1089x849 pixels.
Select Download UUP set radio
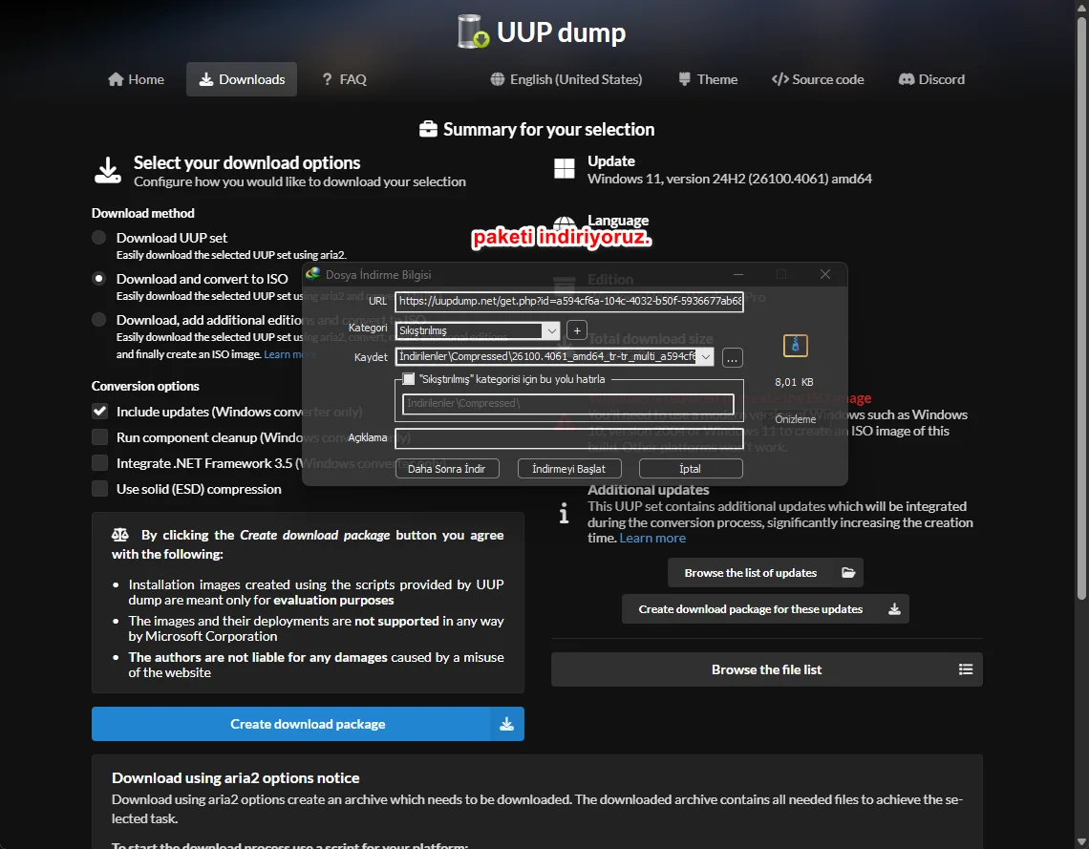(99, 238)
